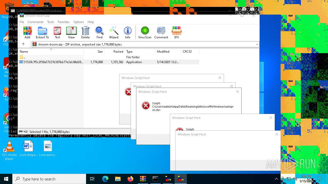Click the 5/14/2025 modified date cell
Screen dimensions: 328x184
[168, 62]
